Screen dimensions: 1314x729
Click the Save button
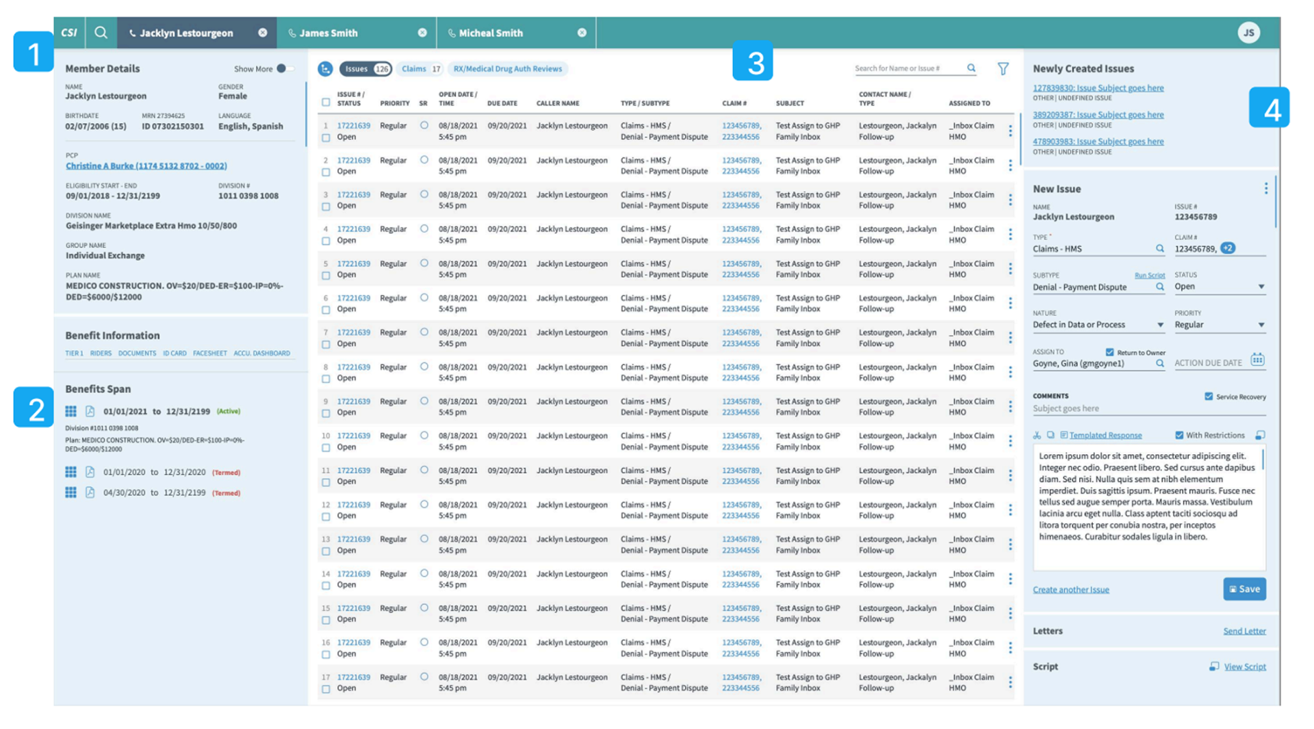pos(1244,589)
